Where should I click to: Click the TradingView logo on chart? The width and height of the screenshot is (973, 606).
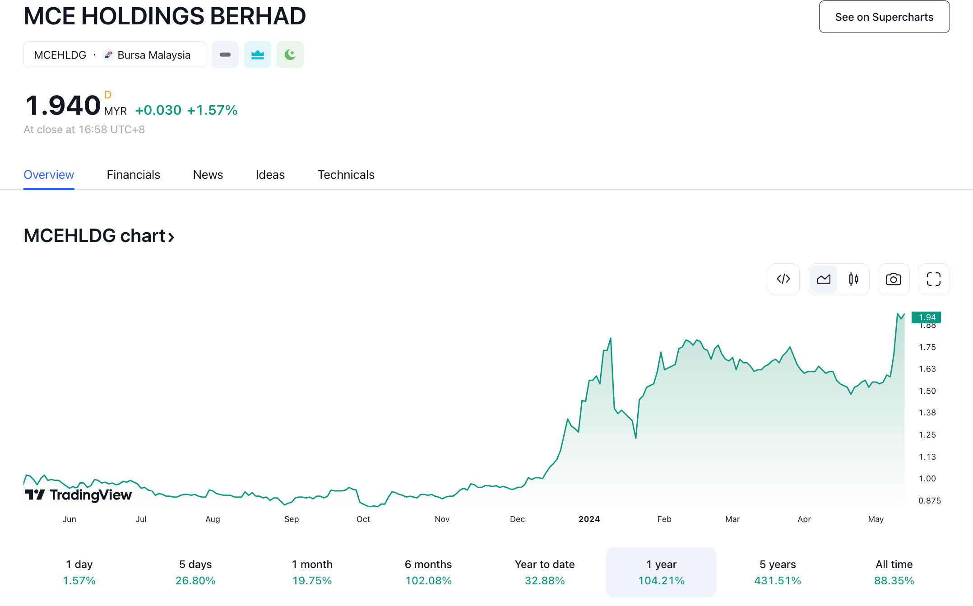click(x=78, y=495)
